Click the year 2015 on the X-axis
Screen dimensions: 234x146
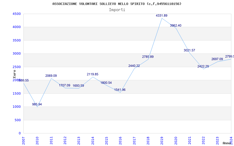point(106,140)
